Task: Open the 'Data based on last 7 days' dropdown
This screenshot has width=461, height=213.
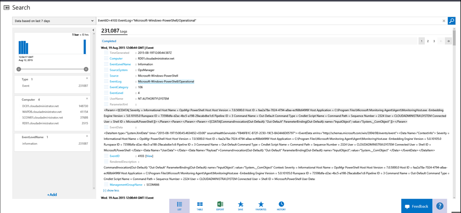Action: (54, 21)
